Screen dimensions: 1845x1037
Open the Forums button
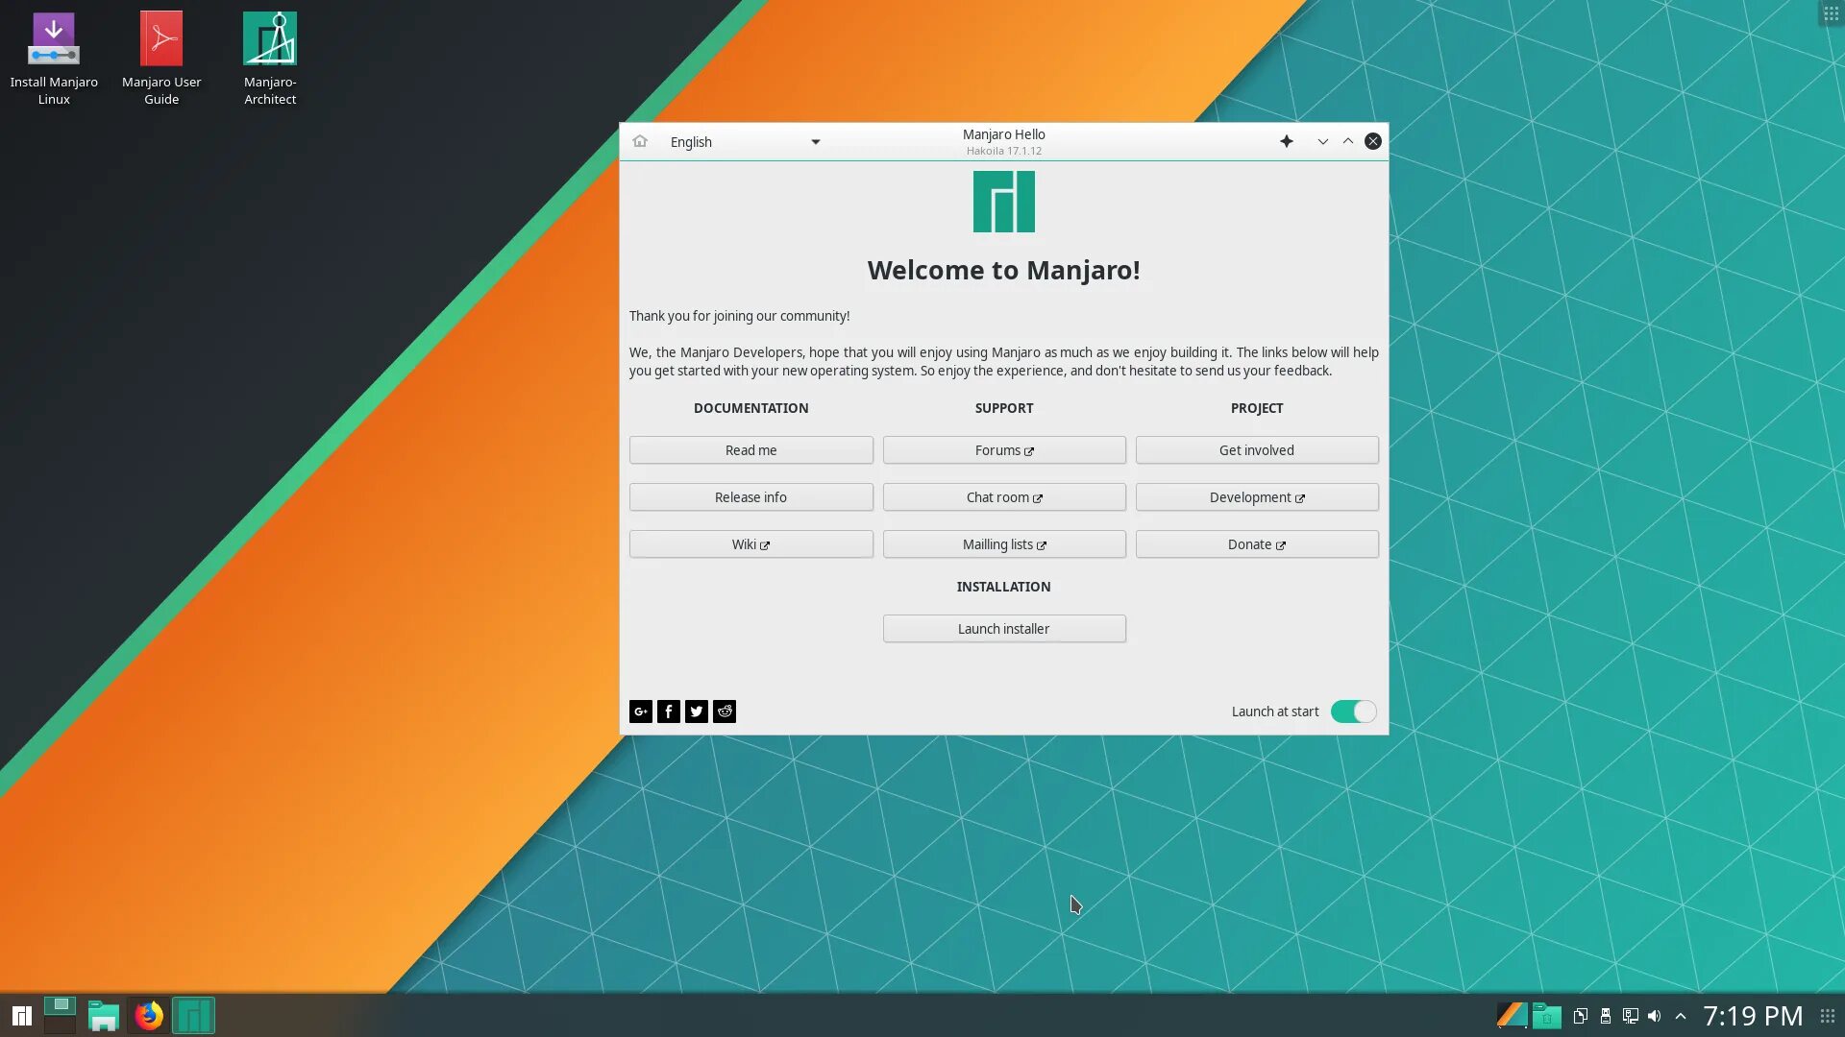click(1004, 450)
